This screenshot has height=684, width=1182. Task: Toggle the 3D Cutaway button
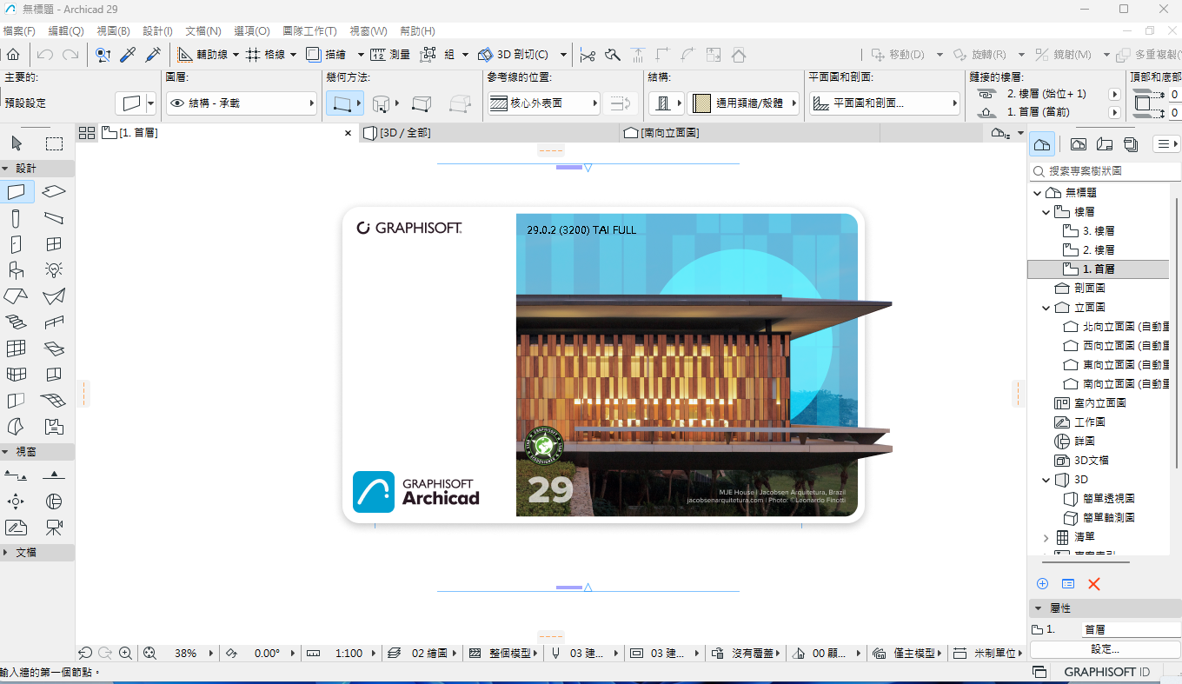pos(514,55)
